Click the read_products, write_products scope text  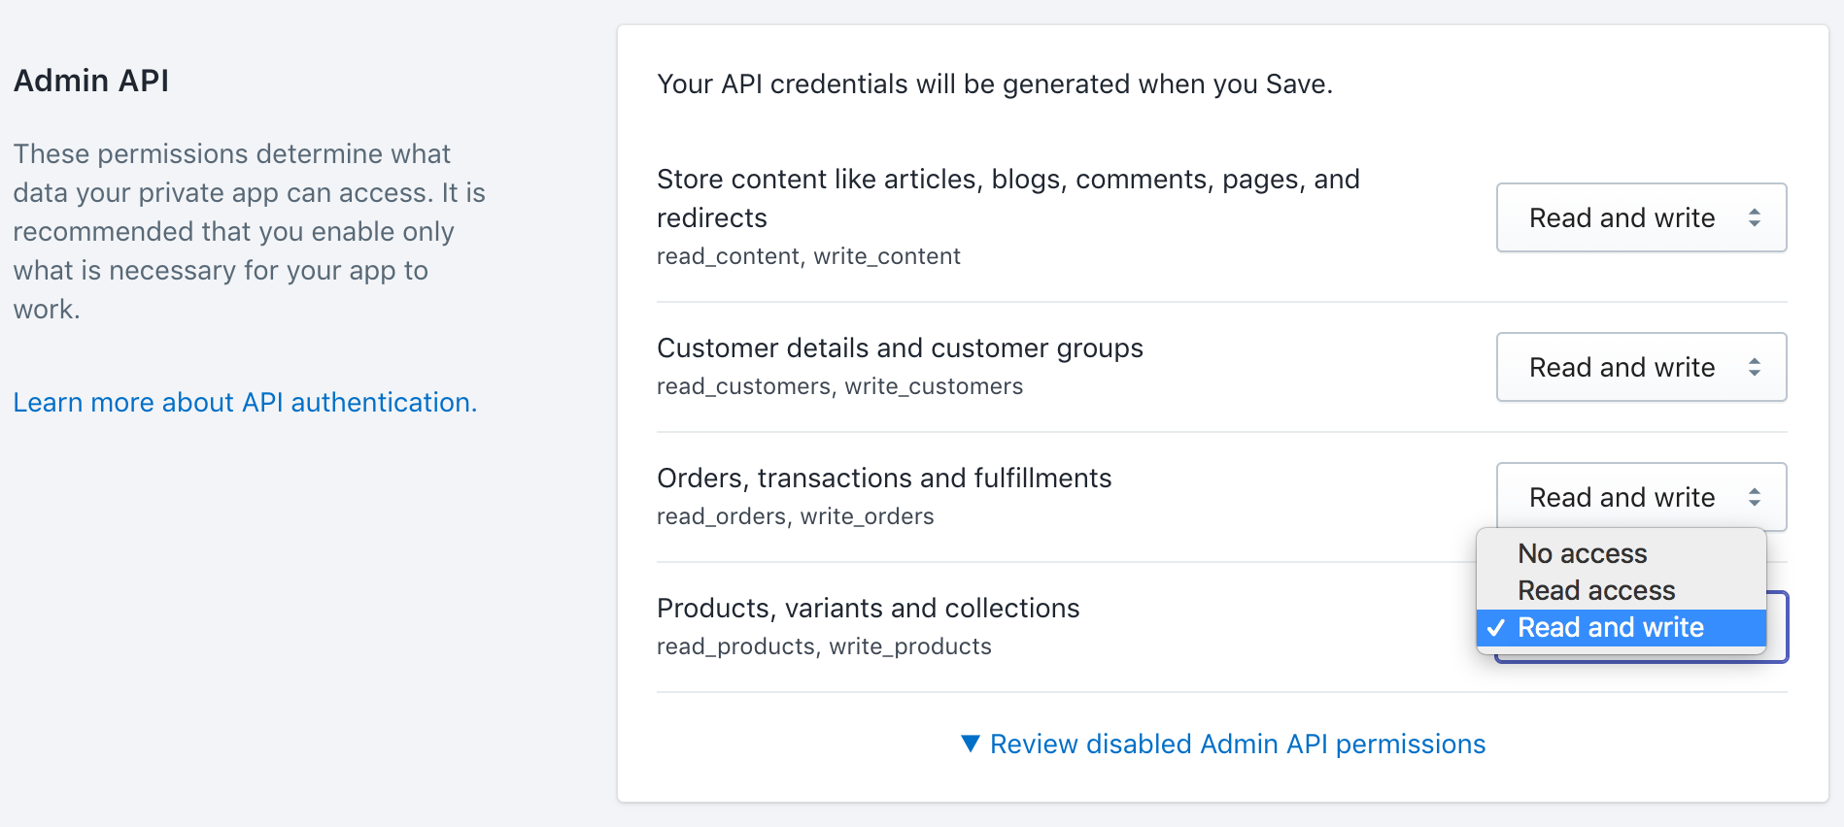(824, 646)
